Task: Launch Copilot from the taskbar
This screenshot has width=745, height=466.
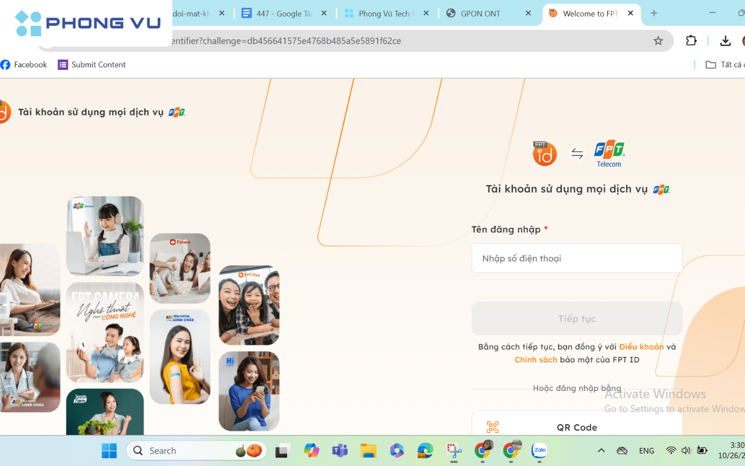Action: point(311,451)
